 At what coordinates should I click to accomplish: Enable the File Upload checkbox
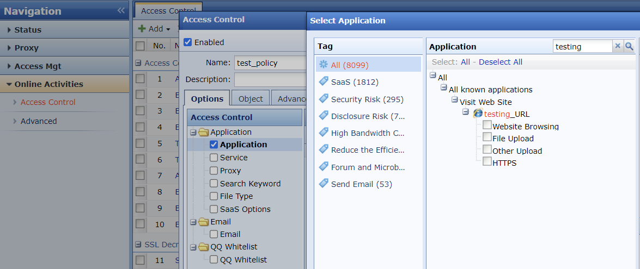point(487,137)
